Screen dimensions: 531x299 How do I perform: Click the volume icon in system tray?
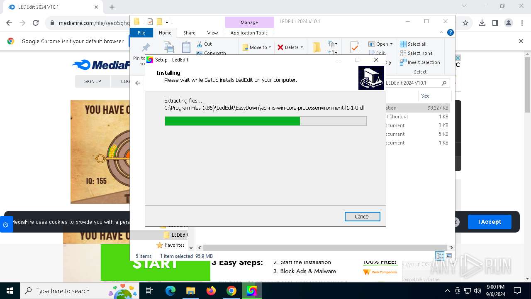coord(477,291)
